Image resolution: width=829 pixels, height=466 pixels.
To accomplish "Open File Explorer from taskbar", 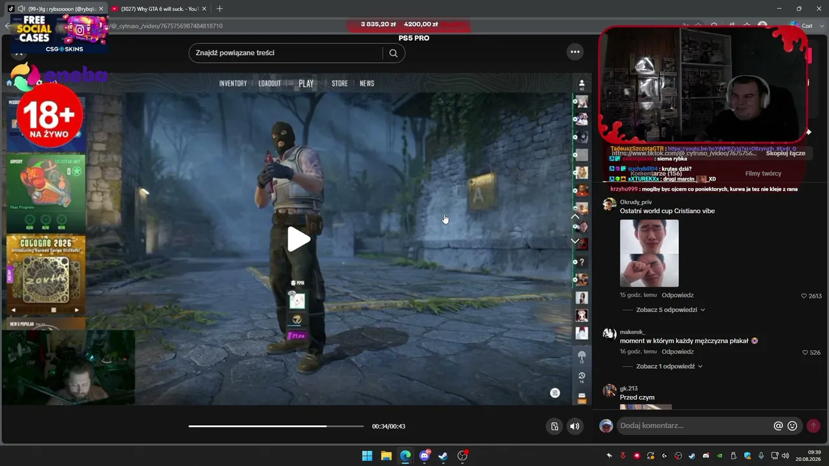I will click(x=386, y=456).
